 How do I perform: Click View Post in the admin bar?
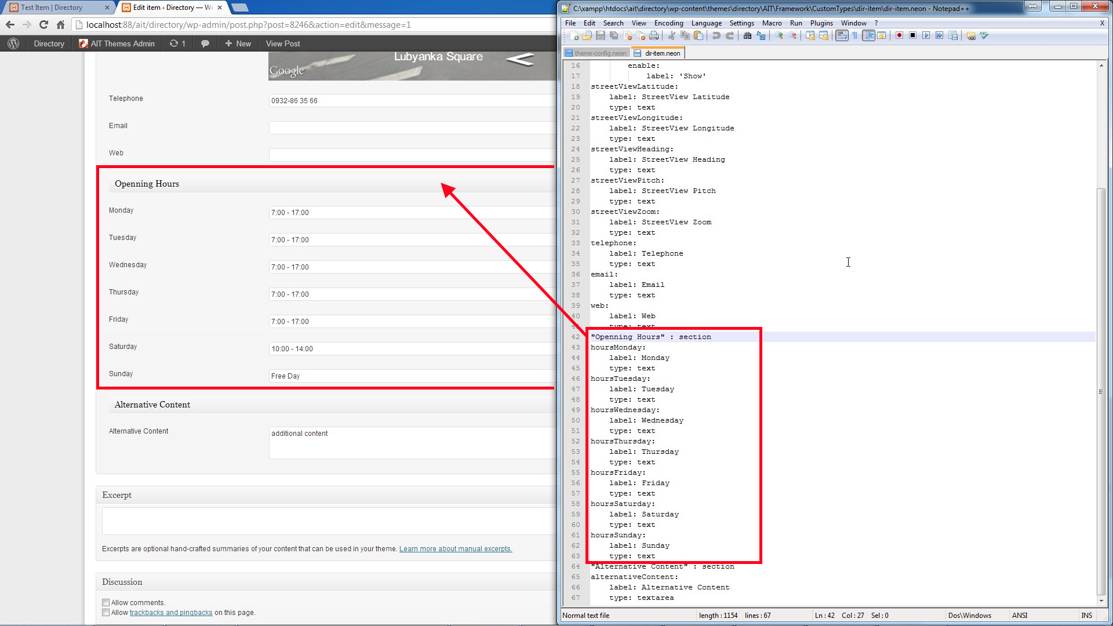282,43
